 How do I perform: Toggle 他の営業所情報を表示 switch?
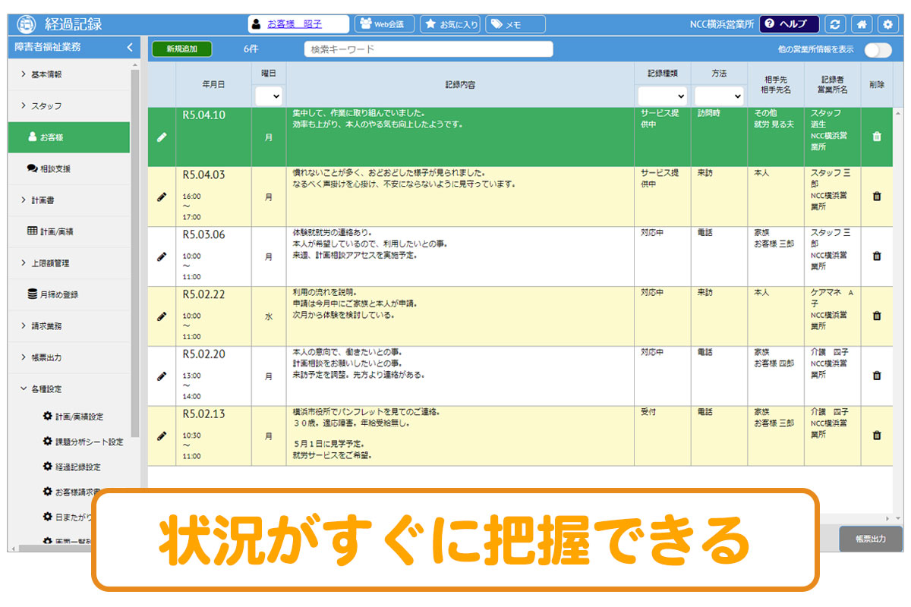click(877, 50)
